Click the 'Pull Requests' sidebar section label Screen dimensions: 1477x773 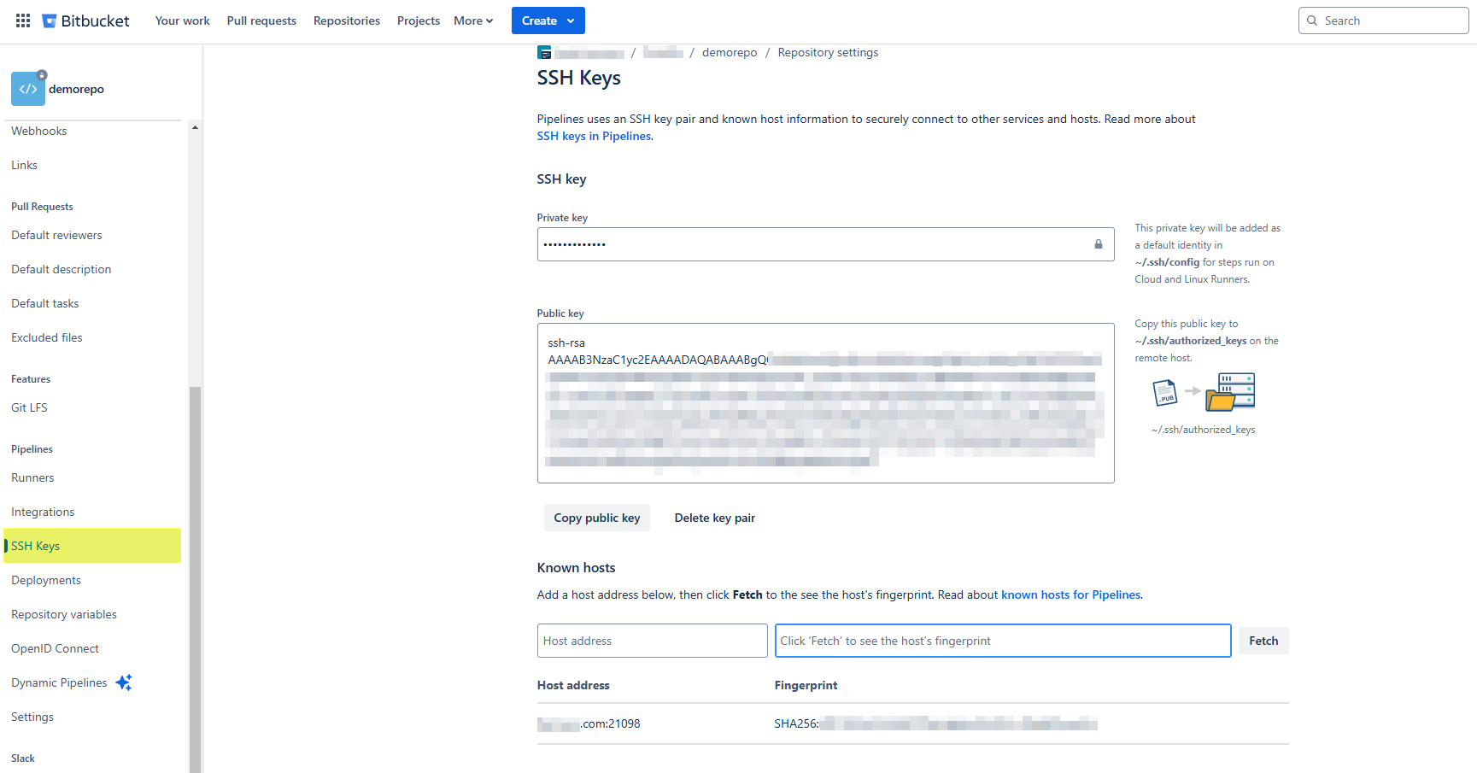click(x=42, y=207)
